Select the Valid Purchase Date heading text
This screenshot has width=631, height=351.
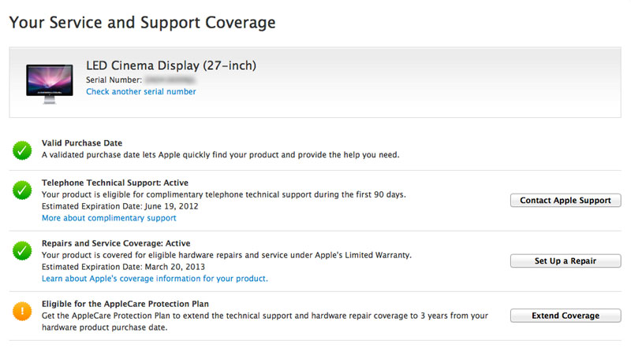click(82, 143)
